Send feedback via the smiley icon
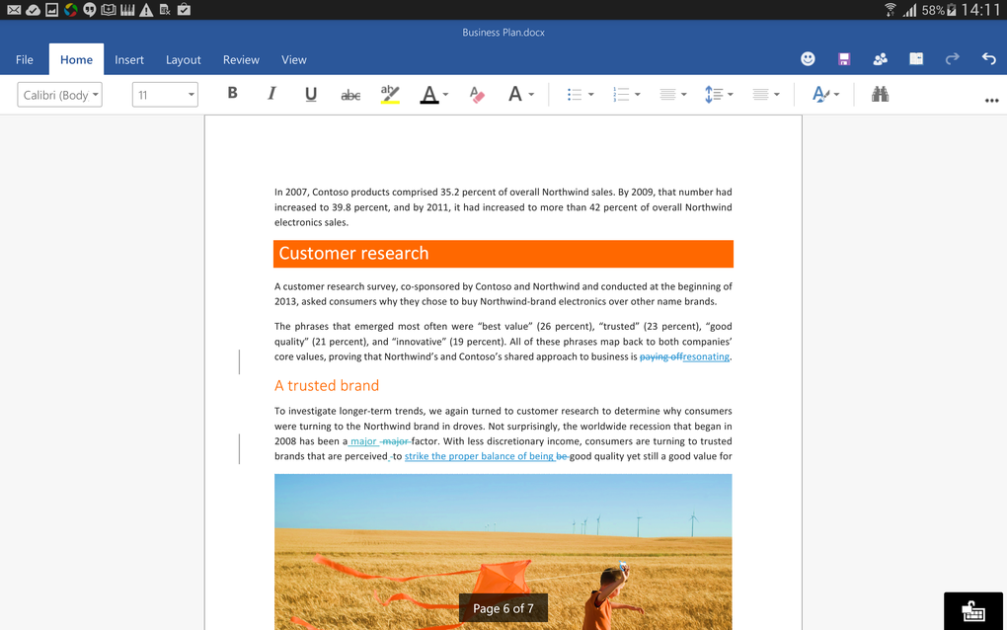Viewport: 1007px width, 630px height. 808,58
